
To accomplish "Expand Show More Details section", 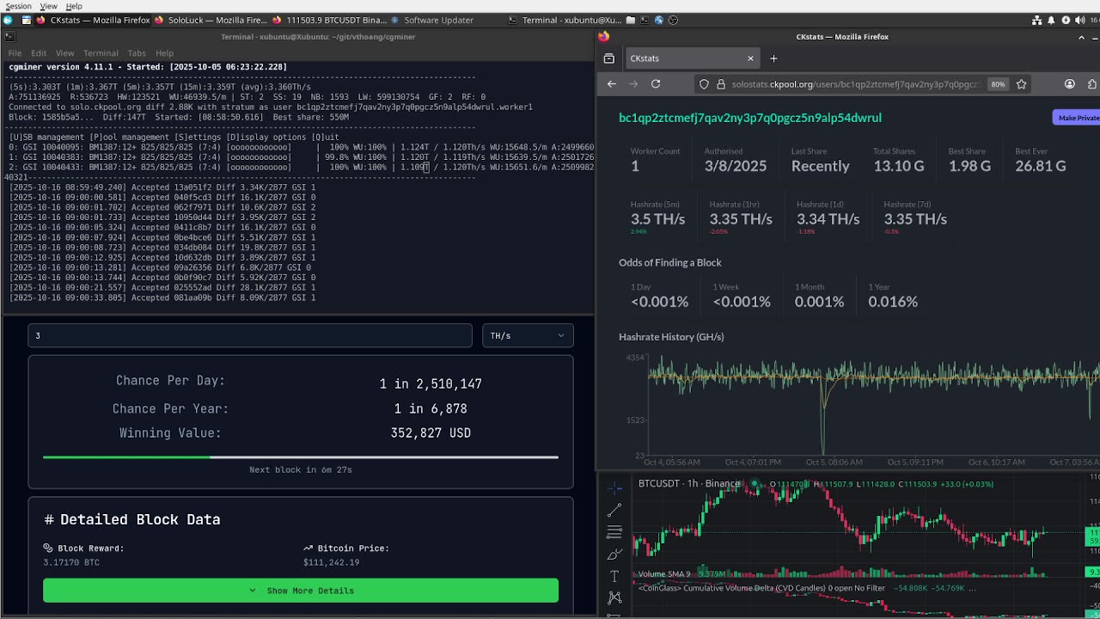I will coord(301,591).
